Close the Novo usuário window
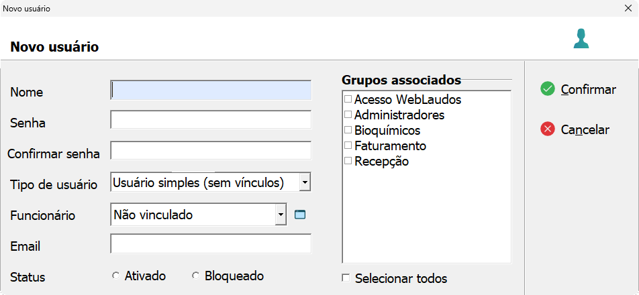The height and width of the screenshot is (295, 639). pos(628,8)
